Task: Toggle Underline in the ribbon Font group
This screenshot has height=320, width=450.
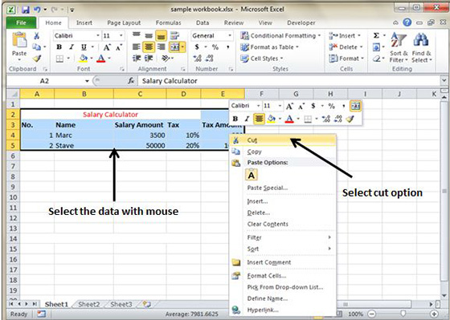Action: pos(84,47)
